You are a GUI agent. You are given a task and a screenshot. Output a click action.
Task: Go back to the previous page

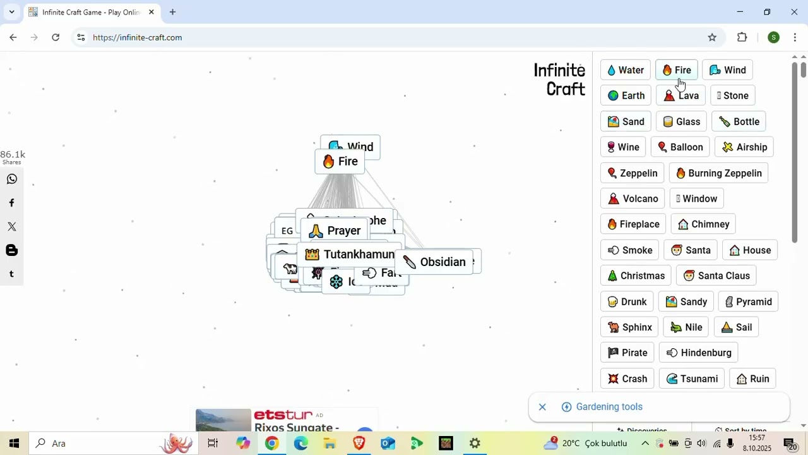(13, 37)
